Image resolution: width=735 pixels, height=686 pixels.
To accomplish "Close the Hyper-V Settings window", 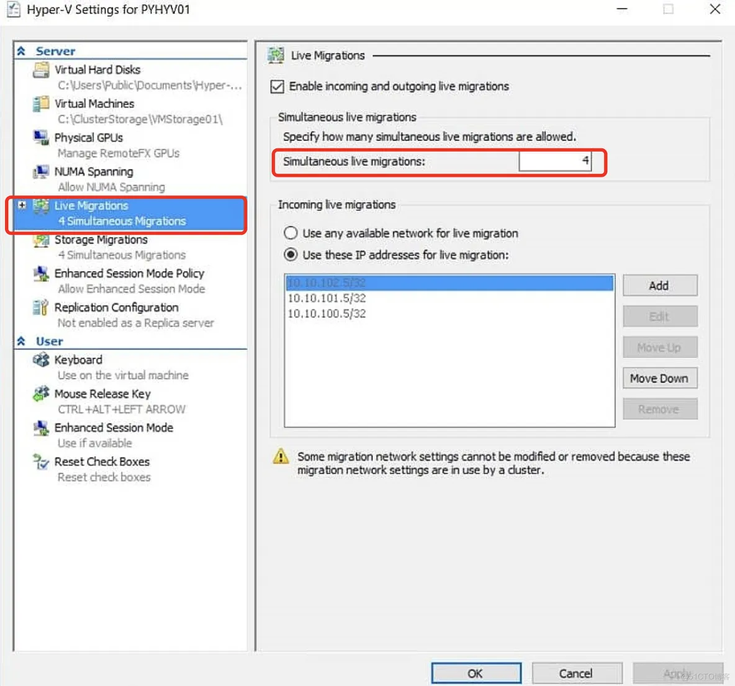I will 715,9.
